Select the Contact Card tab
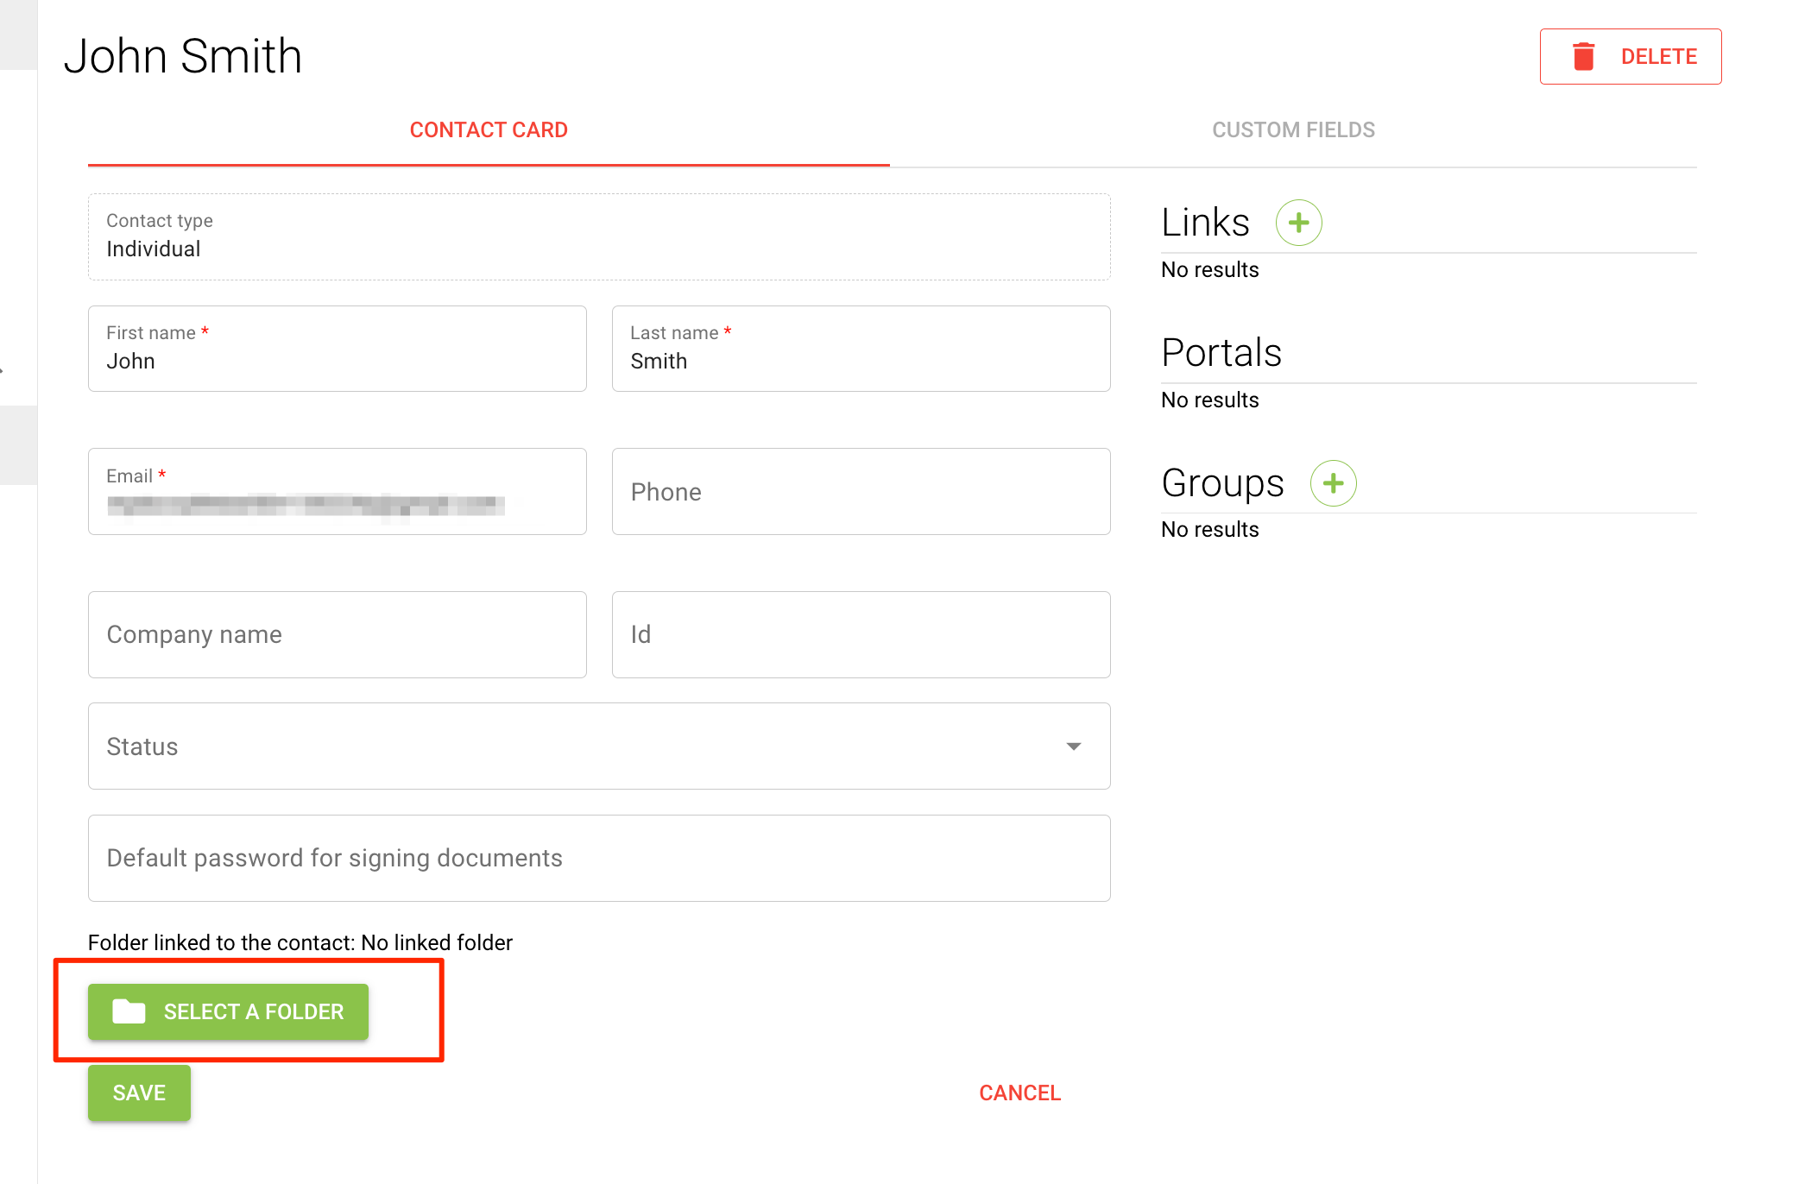The width and height of the screenshot is (1811, 1184). 489,130
